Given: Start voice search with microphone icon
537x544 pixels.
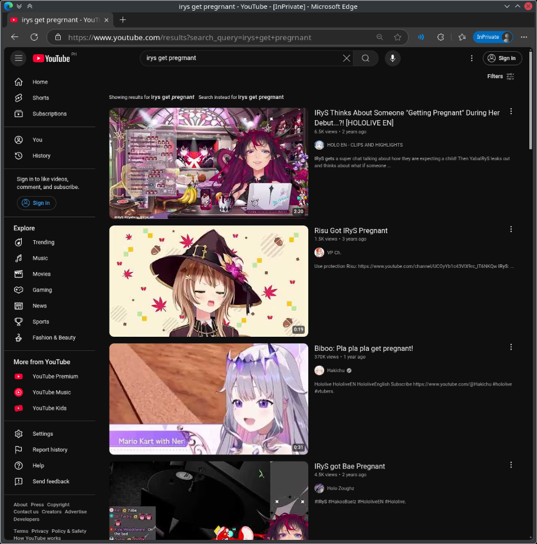Looking at the screenshot, I should tap(393, 58).
